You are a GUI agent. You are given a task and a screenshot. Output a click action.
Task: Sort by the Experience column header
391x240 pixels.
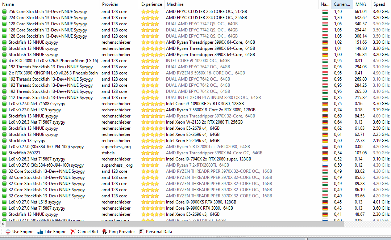coord(151,4)
